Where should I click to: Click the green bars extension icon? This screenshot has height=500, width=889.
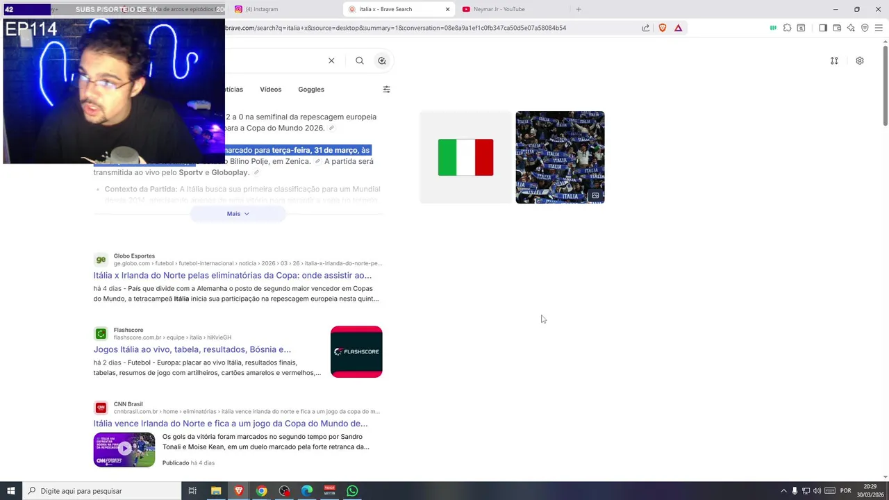pyautogui.click(x=773, y=28)
